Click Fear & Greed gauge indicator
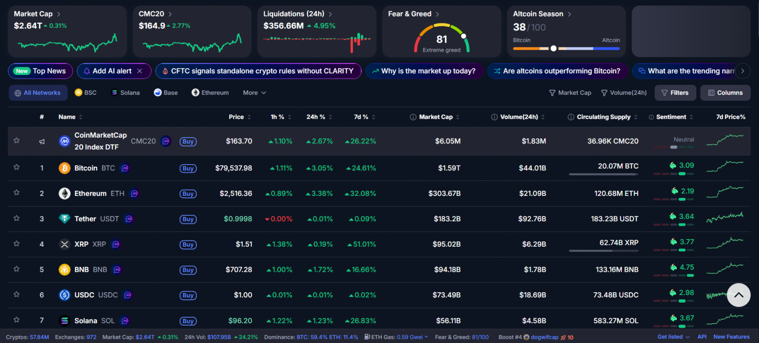Viewport: 759px width, 343px height. (463, 36)
